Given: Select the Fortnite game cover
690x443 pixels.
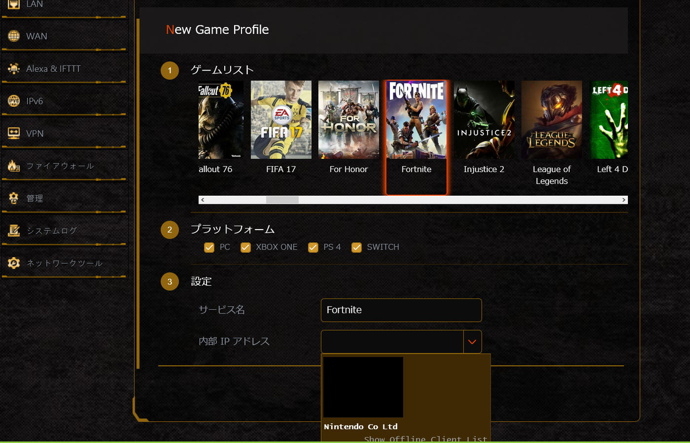Looking at the screenshot, I should pos(416,119).
